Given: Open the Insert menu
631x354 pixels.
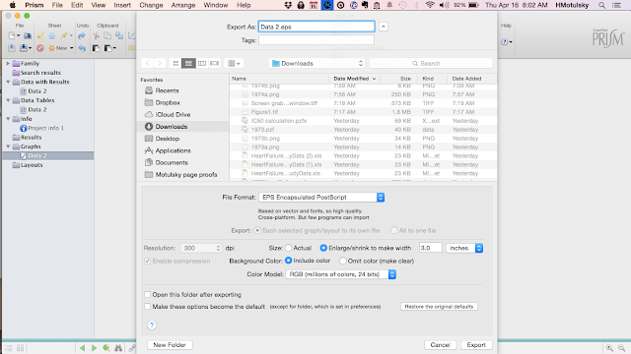Looking at the screenshot, I should 122,5.
